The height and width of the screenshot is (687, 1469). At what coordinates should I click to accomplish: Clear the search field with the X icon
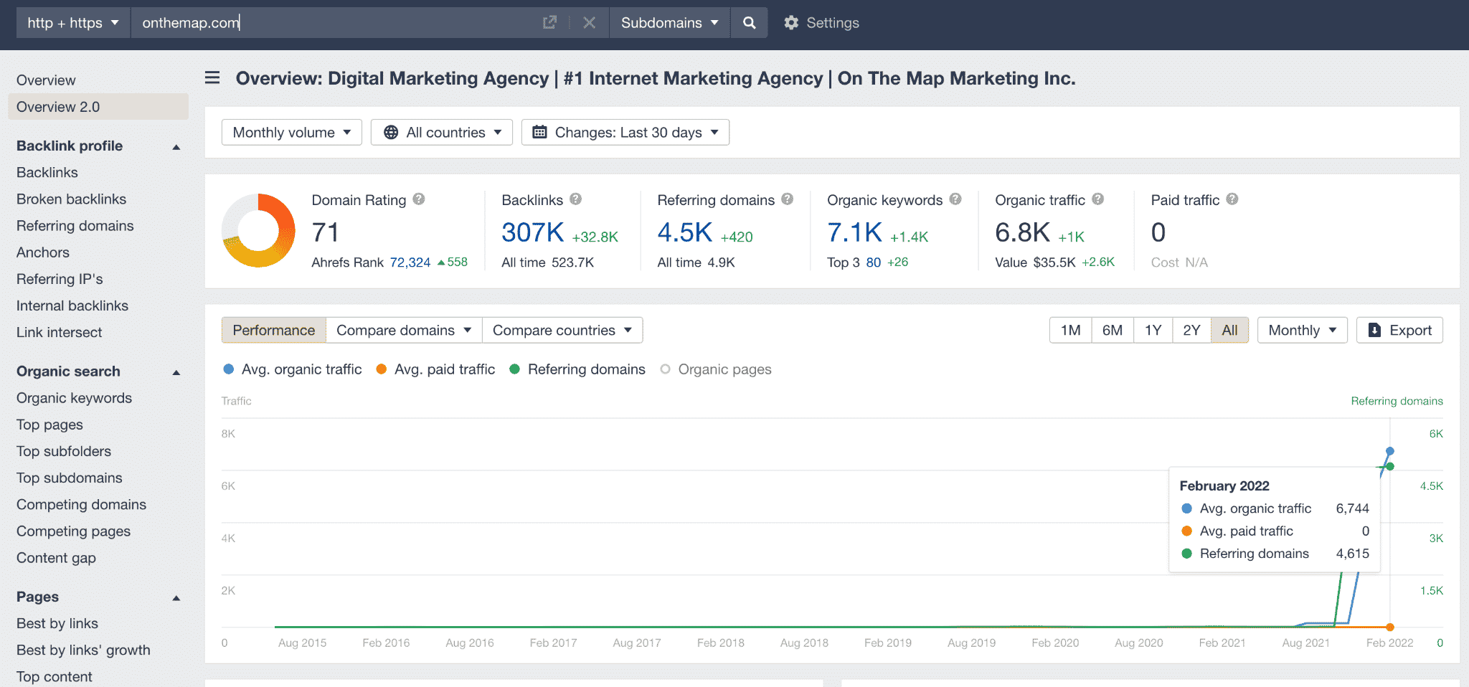[590, 22]
